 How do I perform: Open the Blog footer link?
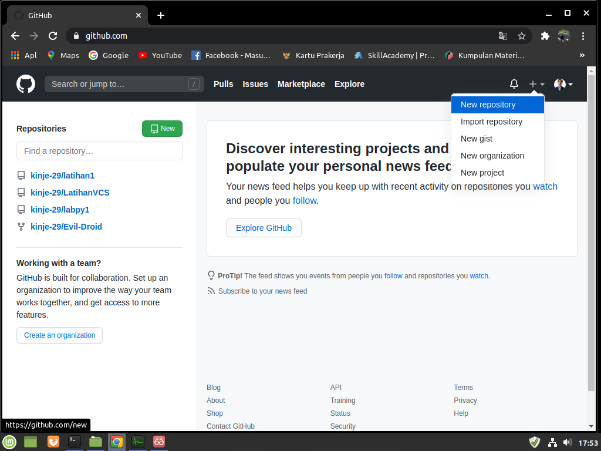[214, 388]
